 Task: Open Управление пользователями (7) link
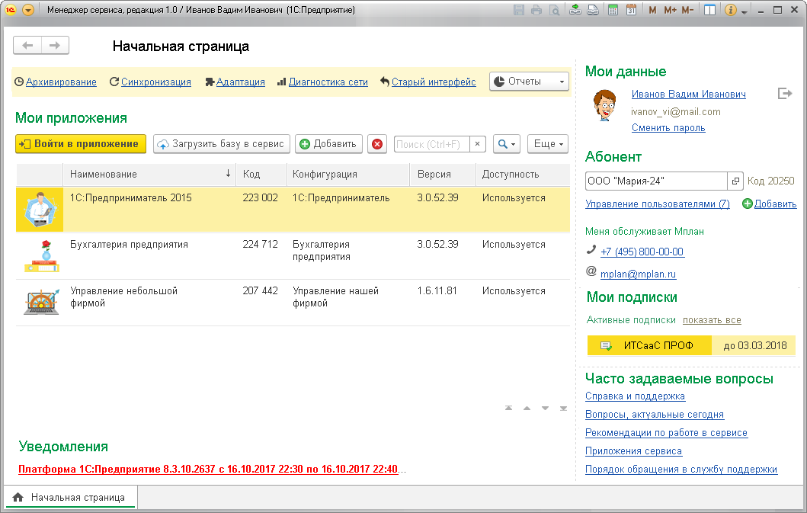pos(657,204)
